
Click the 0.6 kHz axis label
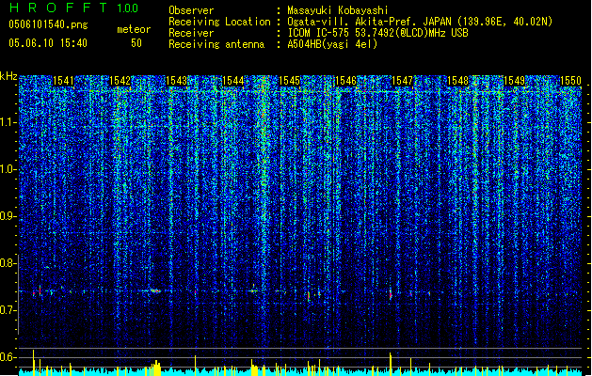[8, 357]
